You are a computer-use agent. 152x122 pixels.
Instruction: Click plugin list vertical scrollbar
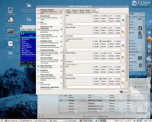click(x=64, y=49)
